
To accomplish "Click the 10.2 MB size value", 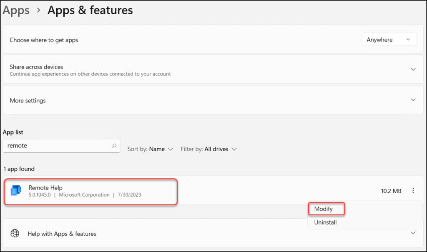I will [x=391, y=191].
